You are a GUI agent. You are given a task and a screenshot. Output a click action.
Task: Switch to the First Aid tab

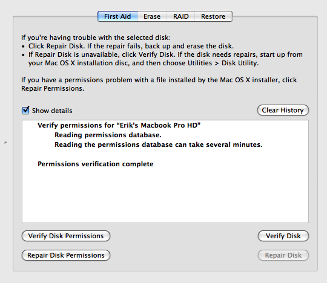[x=117, y=16]
